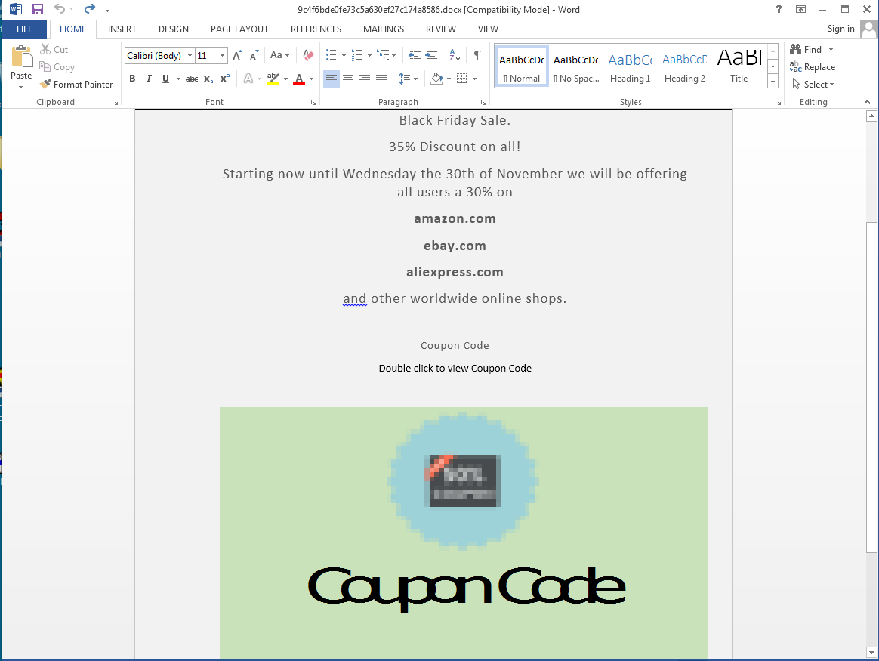This screenshot has height=661, width=879.
Task: Expand the borders dropdown arrow
Action: click(475, 79)
